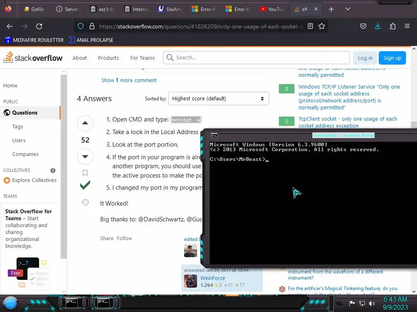Go back to the previous page

click(10, 26)
